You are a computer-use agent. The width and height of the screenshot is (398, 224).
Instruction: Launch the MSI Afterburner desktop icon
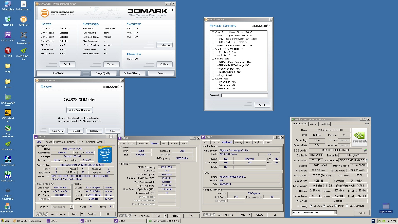click(8, 131)
